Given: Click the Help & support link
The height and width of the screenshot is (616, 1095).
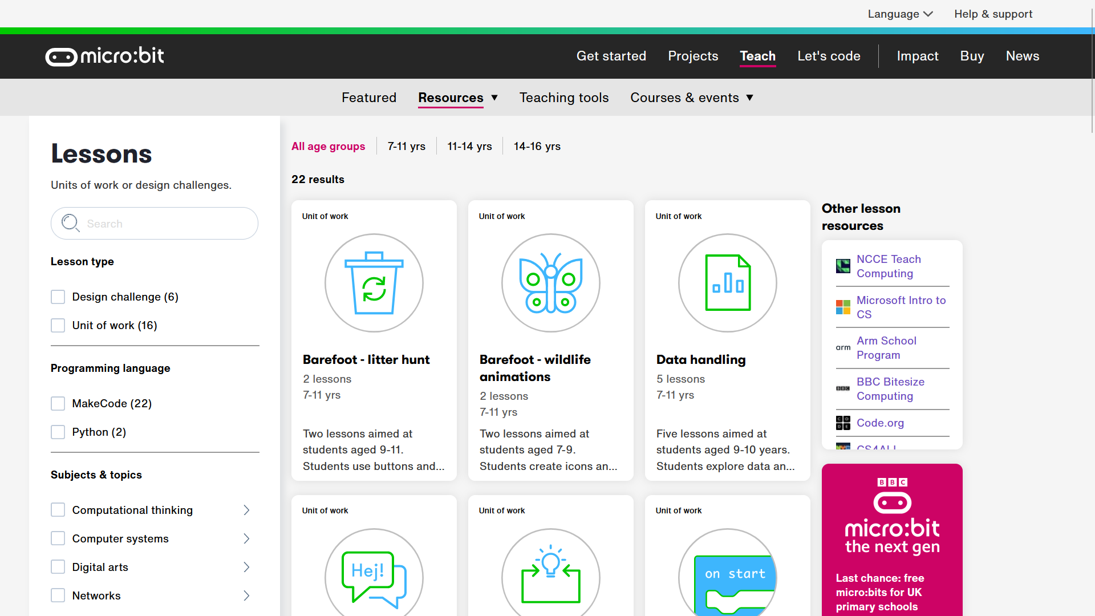Looking at the screenshot, I should click(993, 14).
